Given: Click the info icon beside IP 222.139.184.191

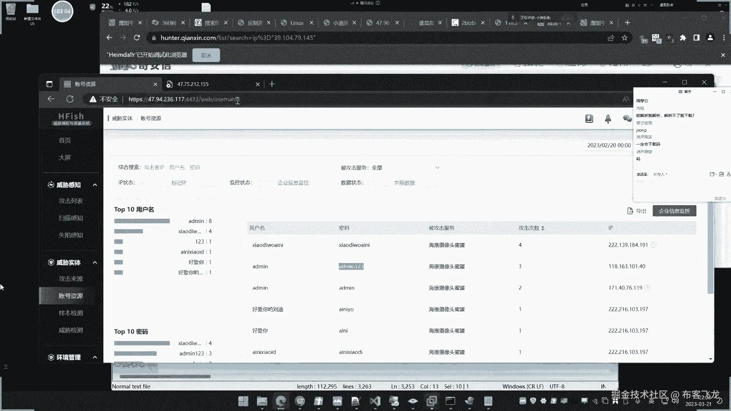Looking at the screenshot, I should click(x=653, y=245).
